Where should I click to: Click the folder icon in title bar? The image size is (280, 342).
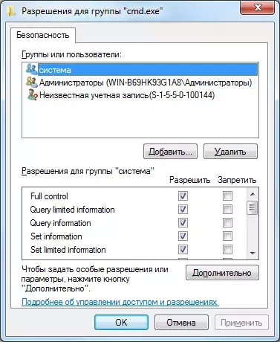[x=11, y=11]
